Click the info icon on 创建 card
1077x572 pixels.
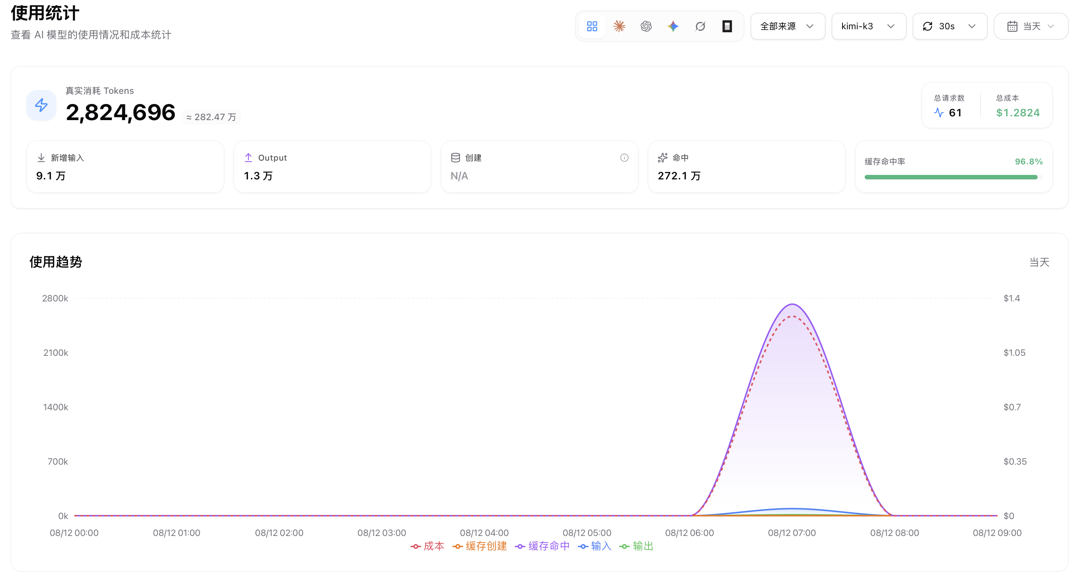(x=624, y=158)
